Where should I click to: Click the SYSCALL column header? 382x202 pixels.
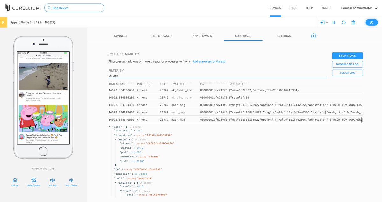pos(178,84)
